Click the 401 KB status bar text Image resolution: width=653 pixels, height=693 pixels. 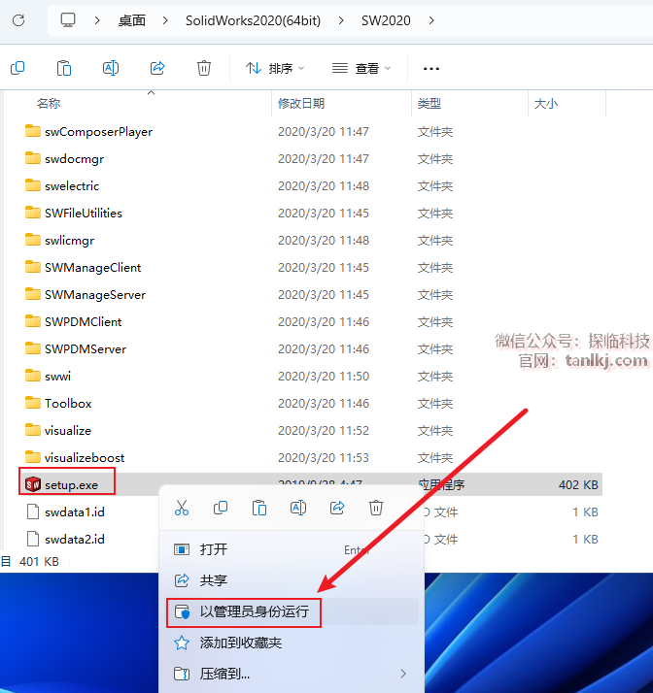[x=40, y=562]
